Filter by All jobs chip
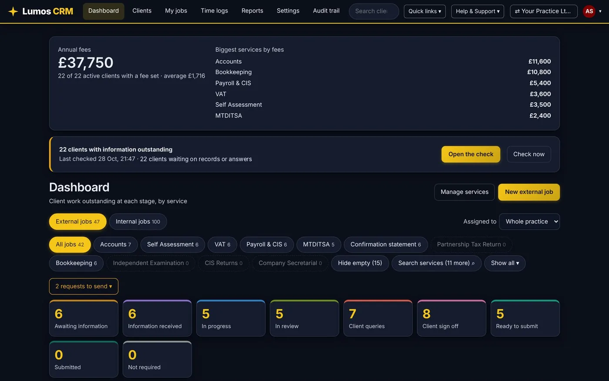Viewport: 609px width, 381px height. 70,245
